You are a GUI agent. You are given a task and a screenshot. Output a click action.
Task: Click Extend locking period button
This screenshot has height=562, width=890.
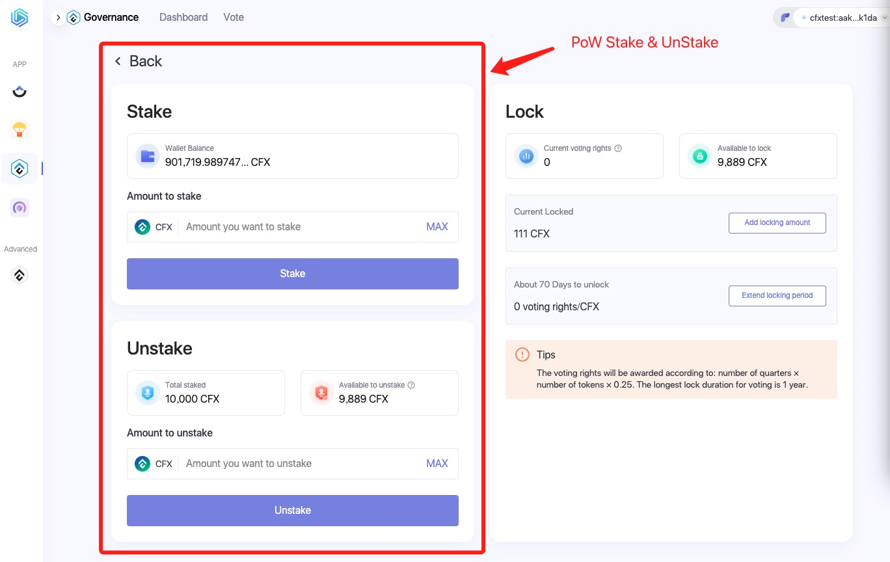[x=777, y=295]
